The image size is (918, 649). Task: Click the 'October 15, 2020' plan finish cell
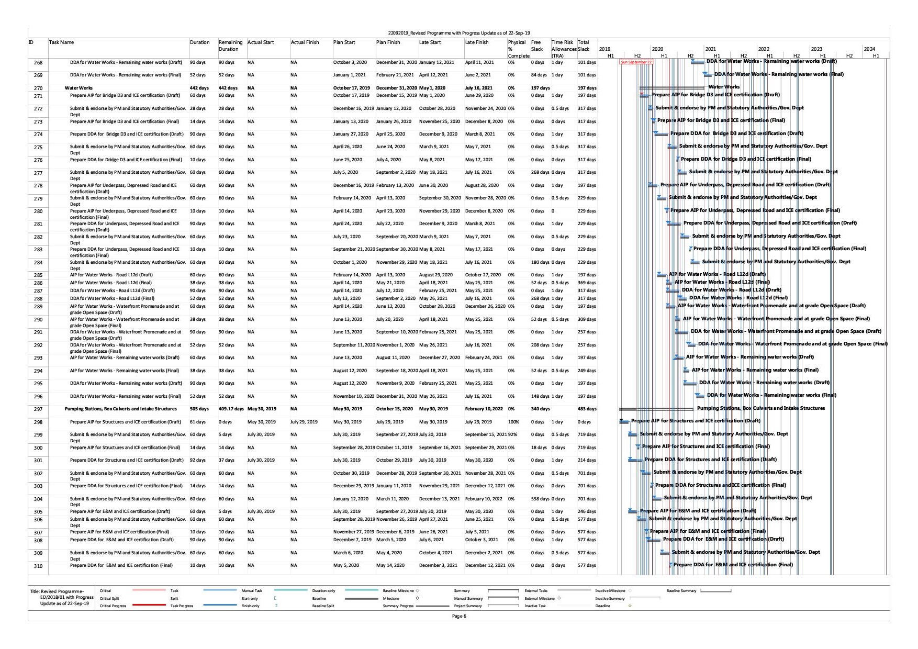[395, 409]
